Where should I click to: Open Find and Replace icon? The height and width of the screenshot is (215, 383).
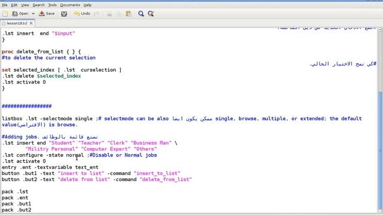151,14
